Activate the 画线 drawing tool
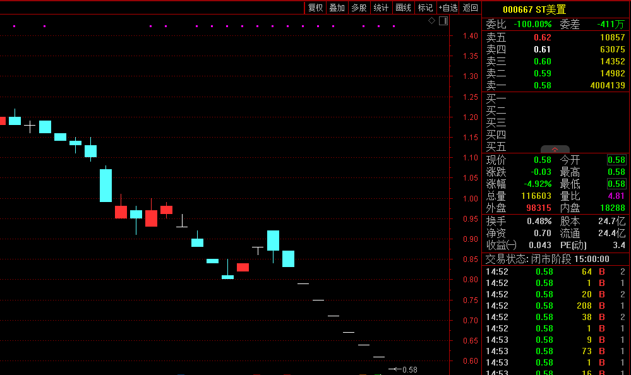Viewport: 631px width, 375px height. [403, 8]
